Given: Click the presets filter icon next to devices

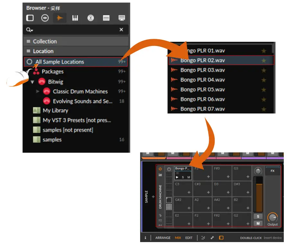Looking at the screenshot, I should [45, 18].
